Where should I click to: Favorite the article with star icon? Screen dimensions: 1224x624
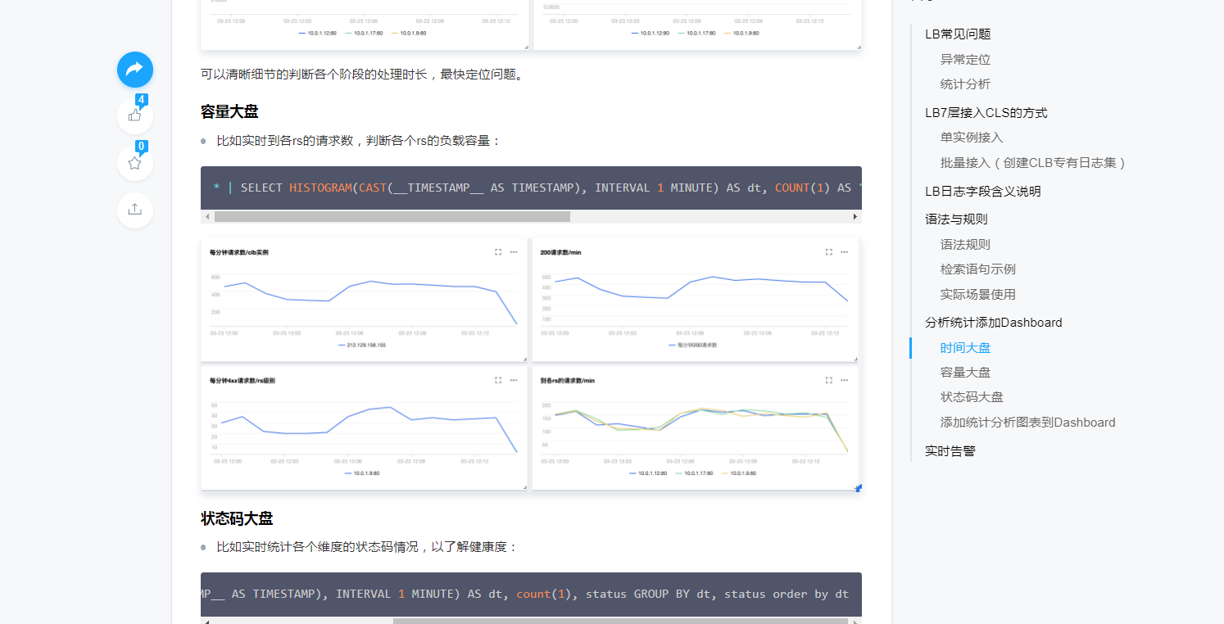click(x=135, y=163)
